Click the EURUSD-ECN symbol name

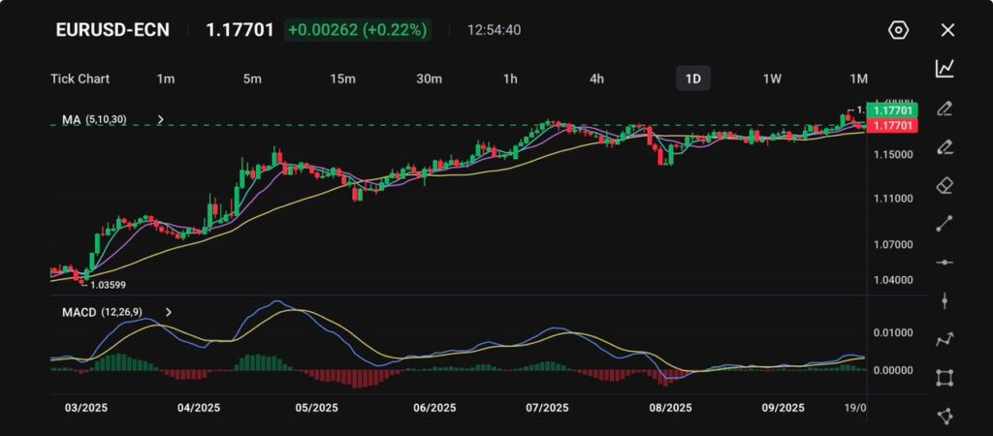(112, 30)
